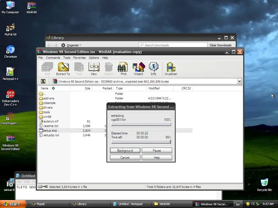This screenshot has height=208, width=278.
Task: Click the drive icon in WinRAR status bar
Action: [40, 187]
